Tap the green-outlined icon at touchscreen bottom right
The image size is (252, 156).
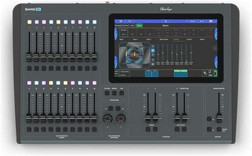205,73
